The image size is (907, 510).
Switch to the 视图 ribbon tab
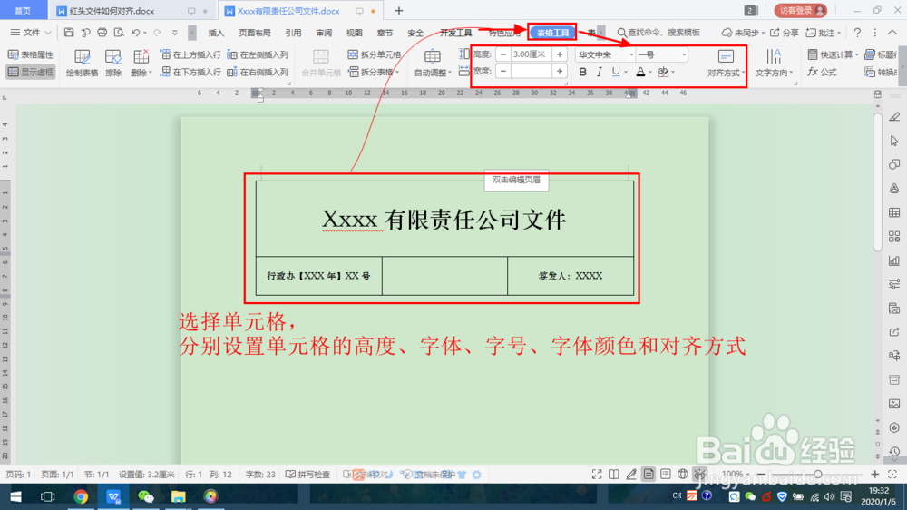pyautogui.click(x=354, y=33)
